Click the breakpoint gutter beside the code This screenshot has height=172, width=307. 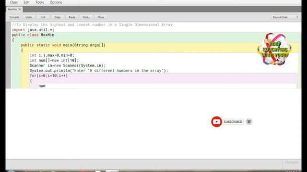click(x=8, y=55)
